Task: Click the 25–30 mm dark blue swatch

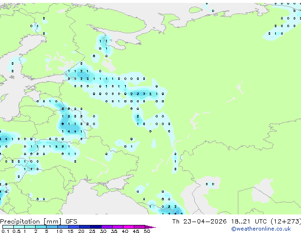Action: point(96,227)
